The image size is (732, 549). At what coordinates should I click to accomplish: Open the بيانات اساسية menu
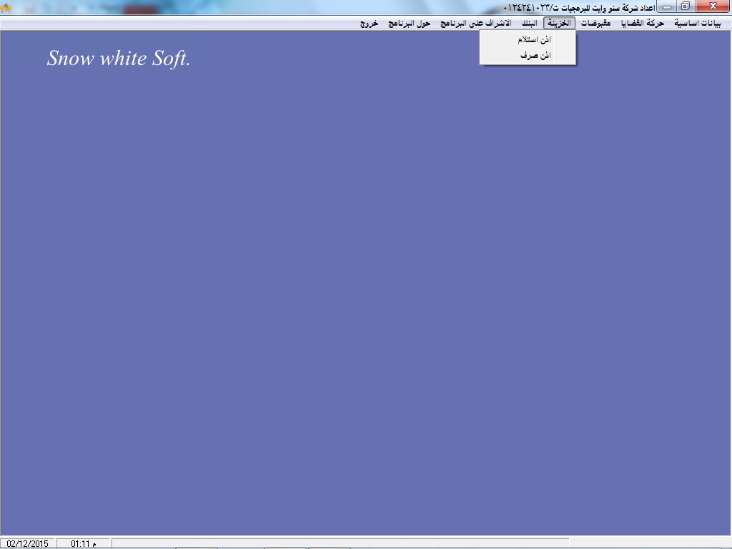(698, 23)
